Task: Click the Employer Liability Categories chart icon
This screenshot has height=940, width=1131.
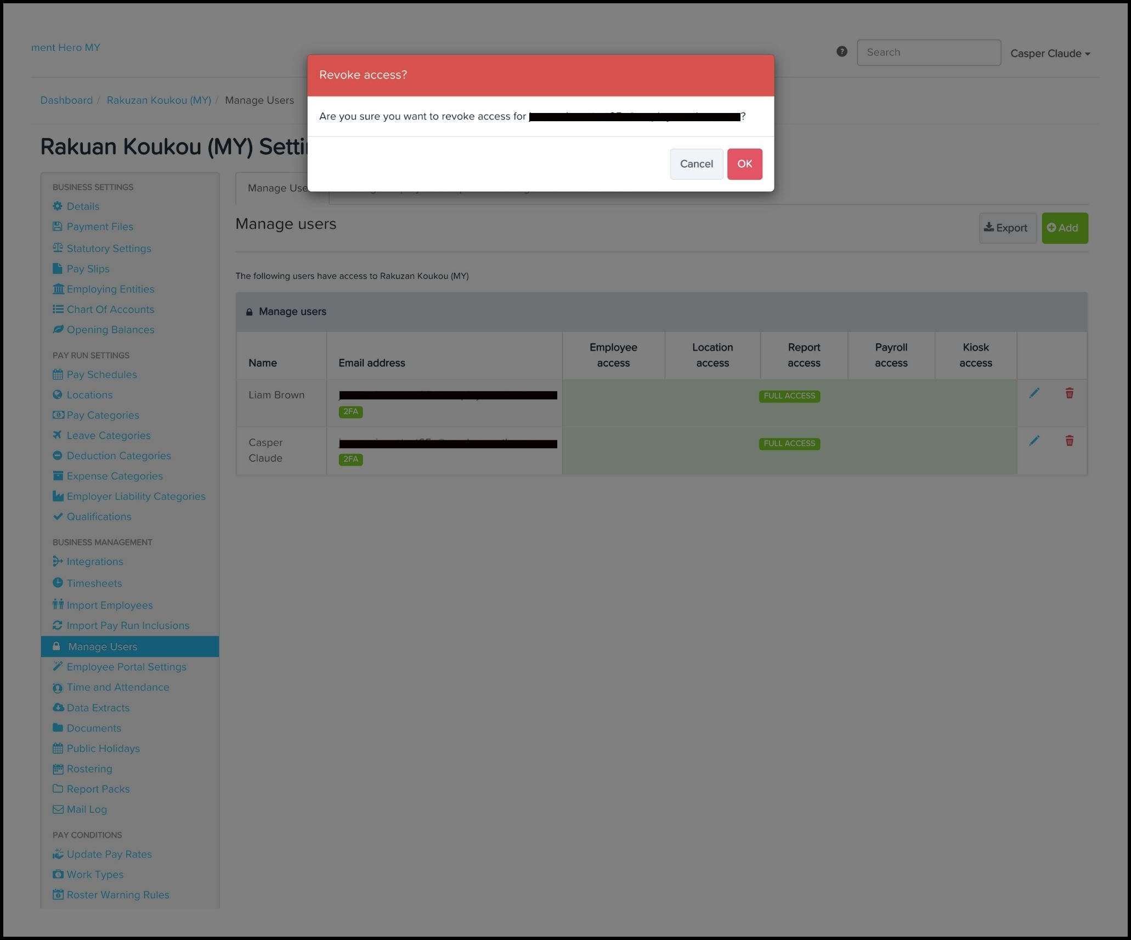Action: point(58,496)
